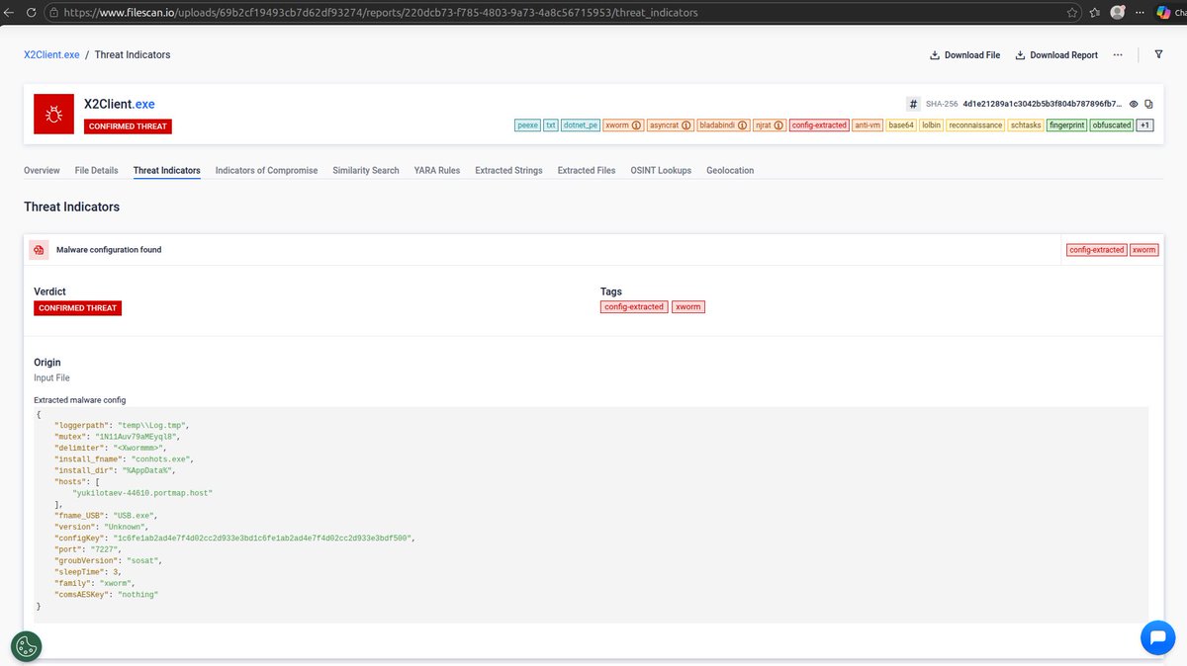Screen dimensions: 1187x666
Task: Click the config-extracted tag in header
Action: [820, 125]
